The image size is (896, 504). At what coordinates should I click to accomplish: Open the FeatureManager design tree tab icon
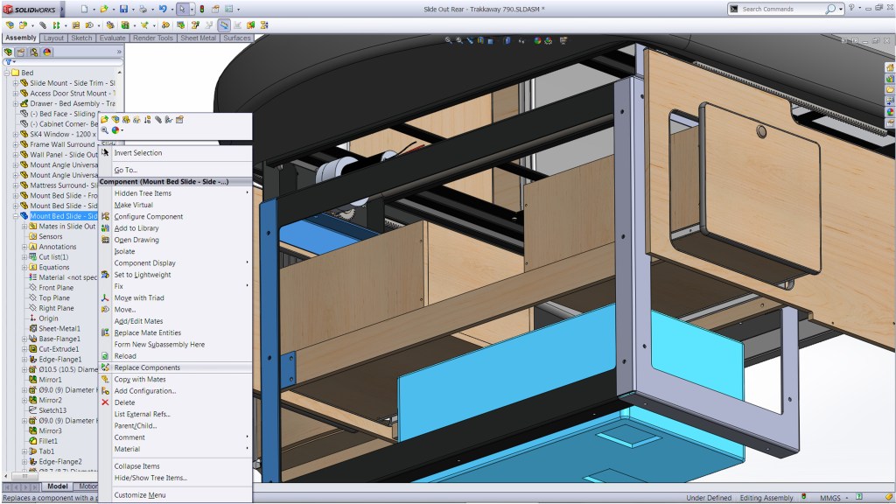(x=9, y=52)
